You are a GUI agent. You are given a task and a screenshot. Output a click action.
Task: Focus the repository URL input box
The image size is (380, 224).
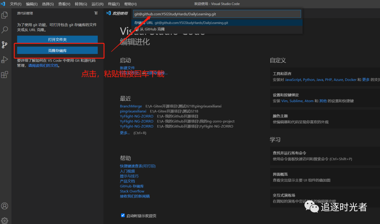click(x=217, y=14)
